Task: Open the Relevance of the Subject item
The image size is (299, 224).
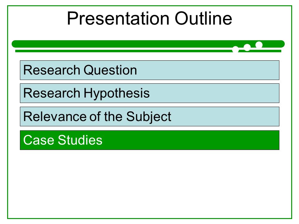Action: pos(149,117)
